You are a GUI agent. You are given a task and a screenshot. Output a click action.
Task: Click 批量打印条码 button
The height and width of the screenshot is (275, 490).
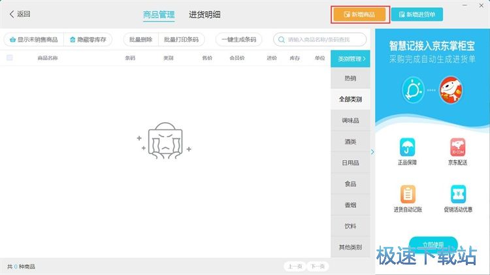point(181,40)
